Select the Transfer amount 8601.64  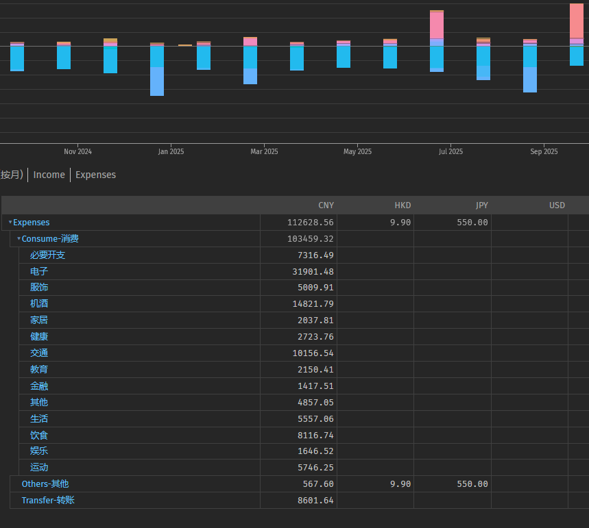(315, 500)
